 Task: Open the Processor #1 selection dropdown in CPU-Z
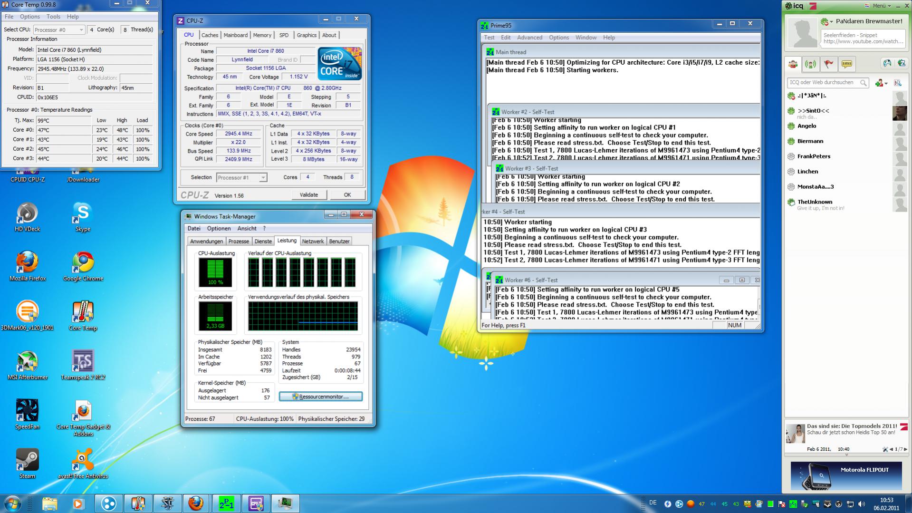[x=241, y=177]
